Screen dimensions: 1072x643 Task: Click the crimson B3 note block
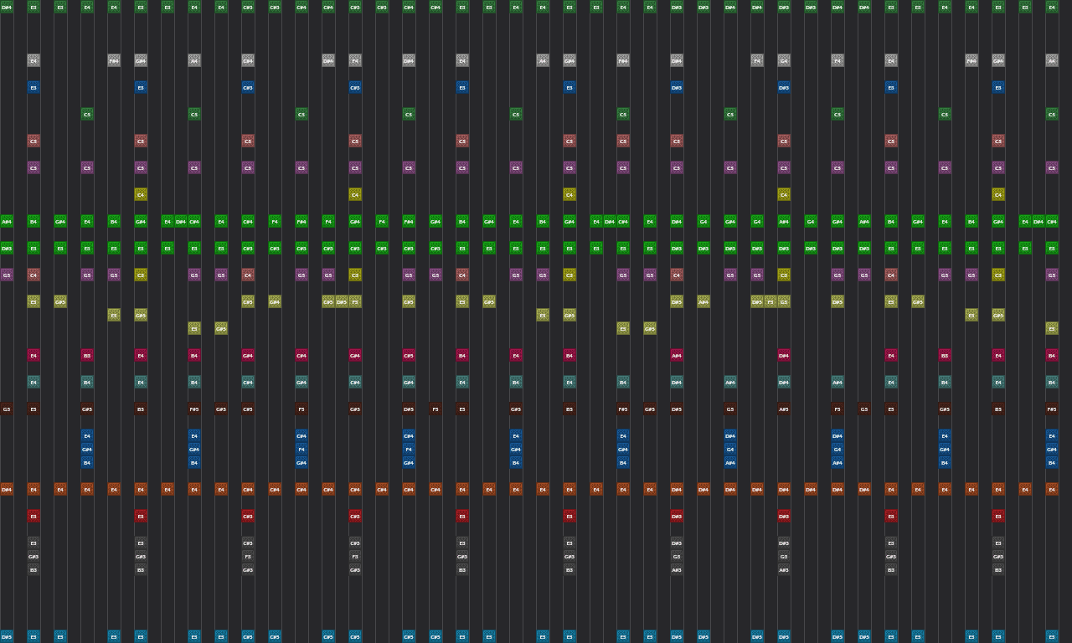point(86,355)
